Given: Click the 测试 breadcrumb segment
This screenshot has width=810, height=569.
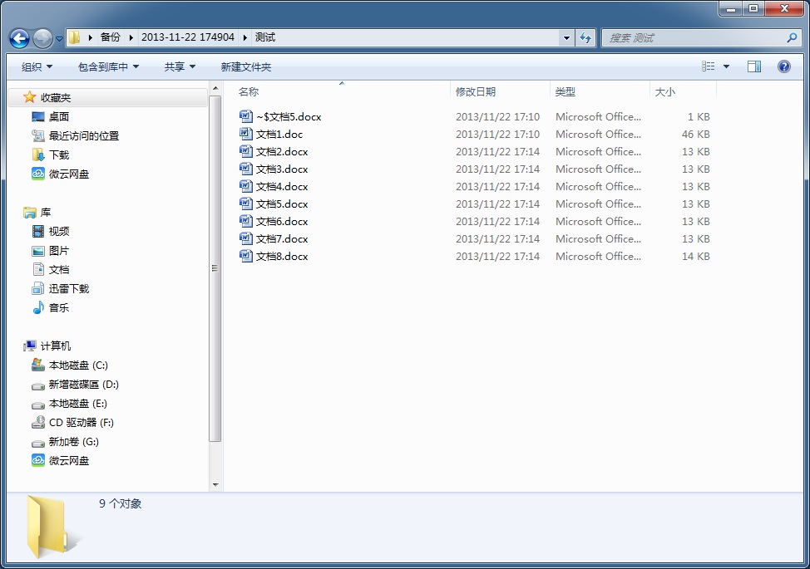Looking at the screenshot, I should coord(265,37).
